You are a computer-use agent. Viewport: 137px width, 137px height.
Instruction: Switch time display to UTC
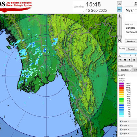point(120,4)
